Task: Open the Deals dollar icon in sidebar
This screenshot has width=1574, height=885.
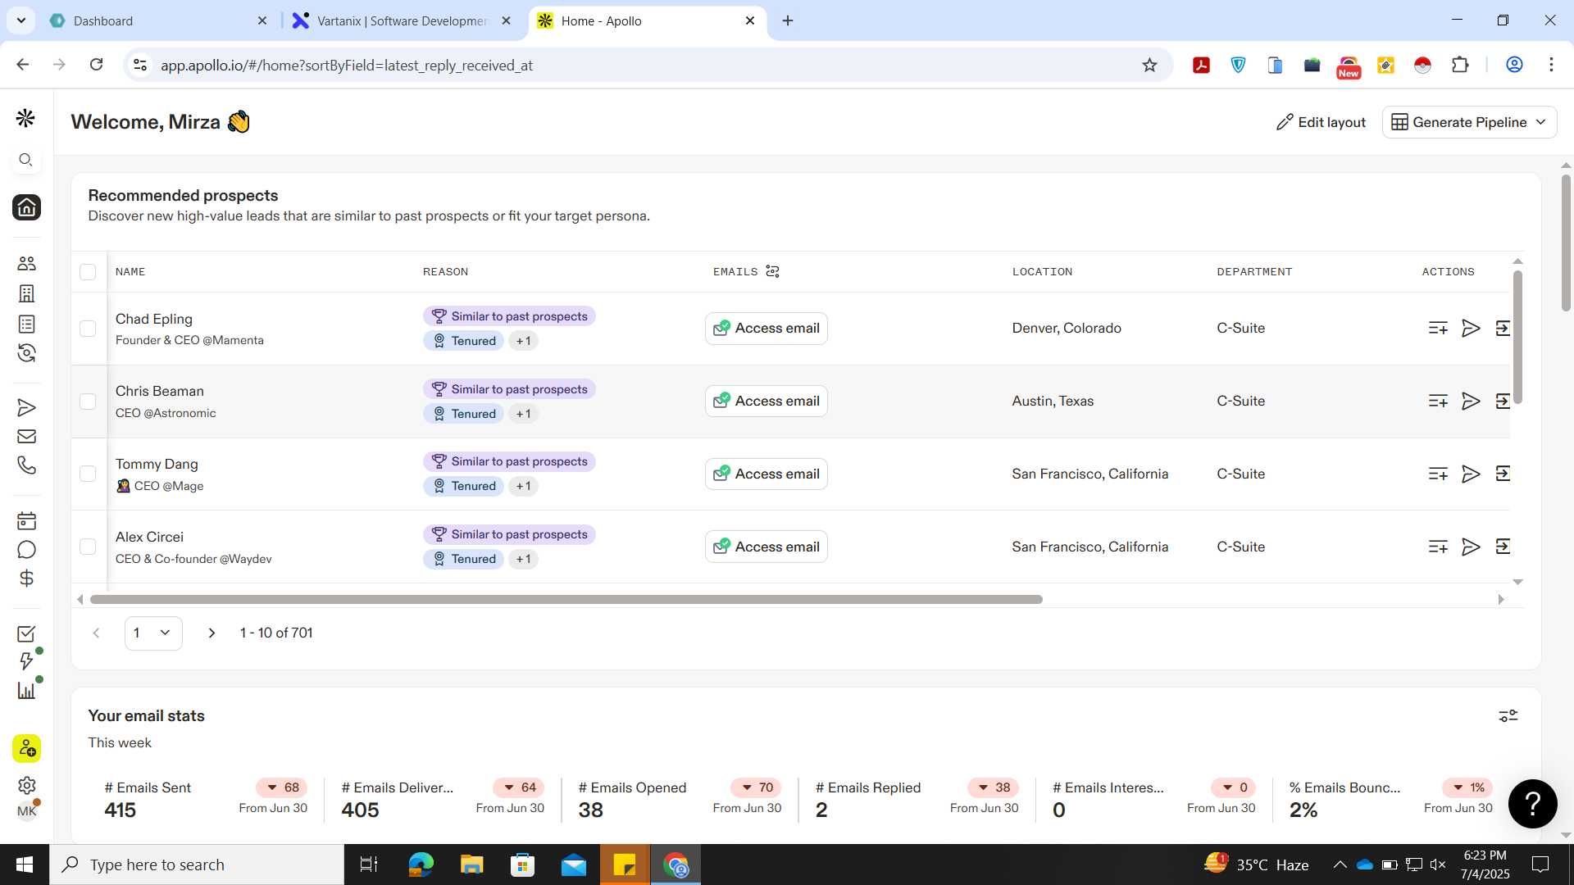Action: [x=26, y=579]
